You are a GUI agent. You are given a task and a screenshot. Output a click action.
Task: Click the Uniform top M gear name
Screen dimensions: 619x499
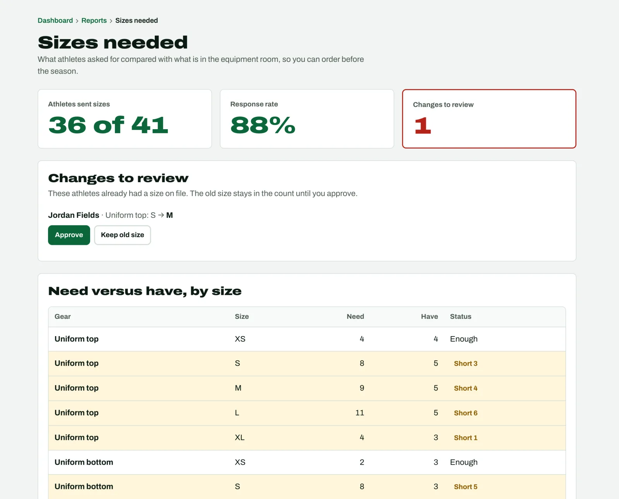[x=77, y=388]
